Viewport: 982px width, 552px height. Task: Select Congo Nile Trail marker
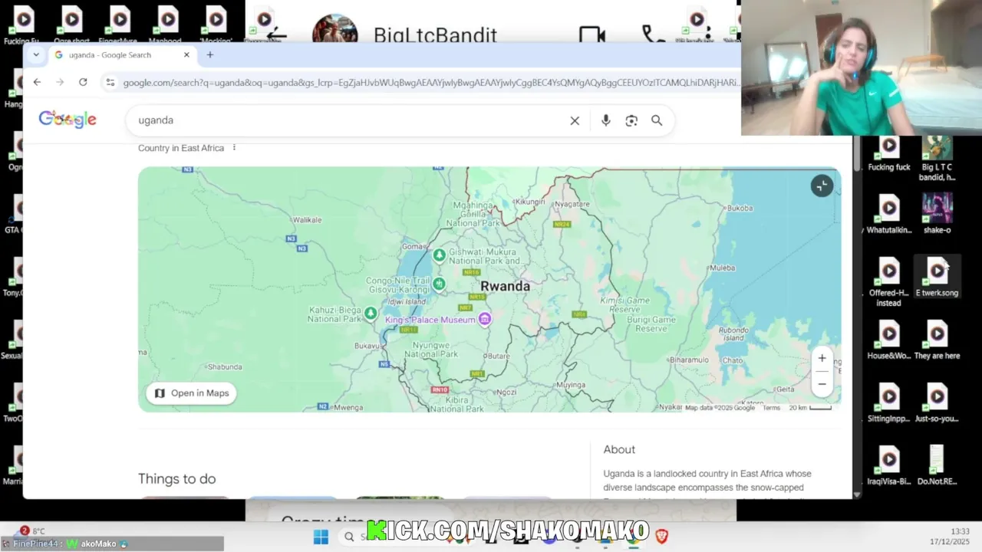(439, 284)
